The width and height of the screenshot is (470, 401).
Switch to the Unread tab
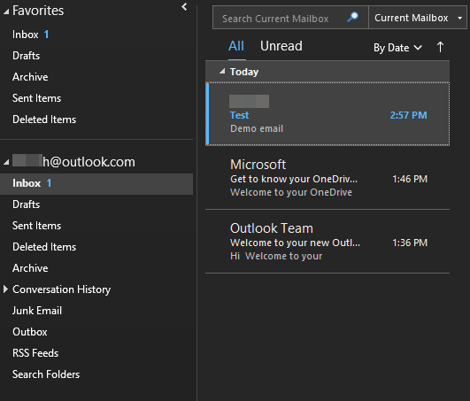(281, 46)
